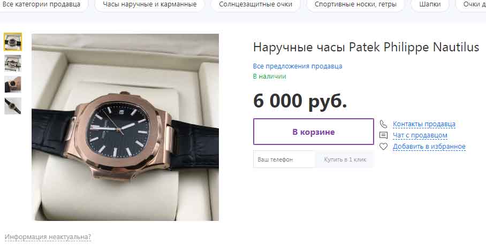Image resolution: width=486 pixels, height=245 pixels.
Task: Click the chat bubble icon for seller chat
Action: click(383, 135)
